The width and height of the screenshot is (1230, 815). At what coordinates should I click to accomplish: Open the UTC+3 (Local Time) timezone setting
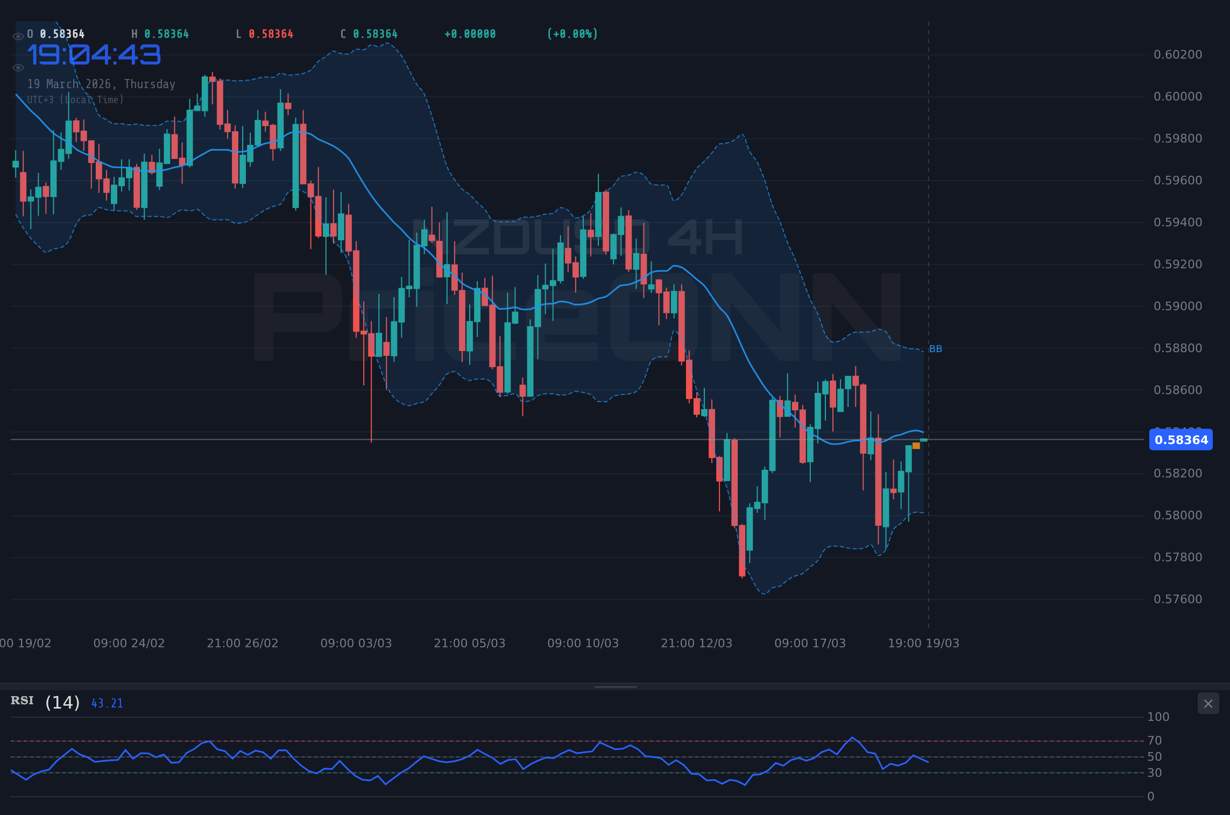[75, 99]
